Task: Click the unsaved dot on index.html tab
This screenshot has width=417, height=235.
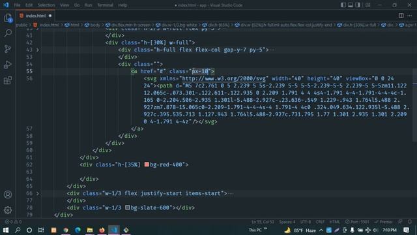Action: (x=50, y=16)
